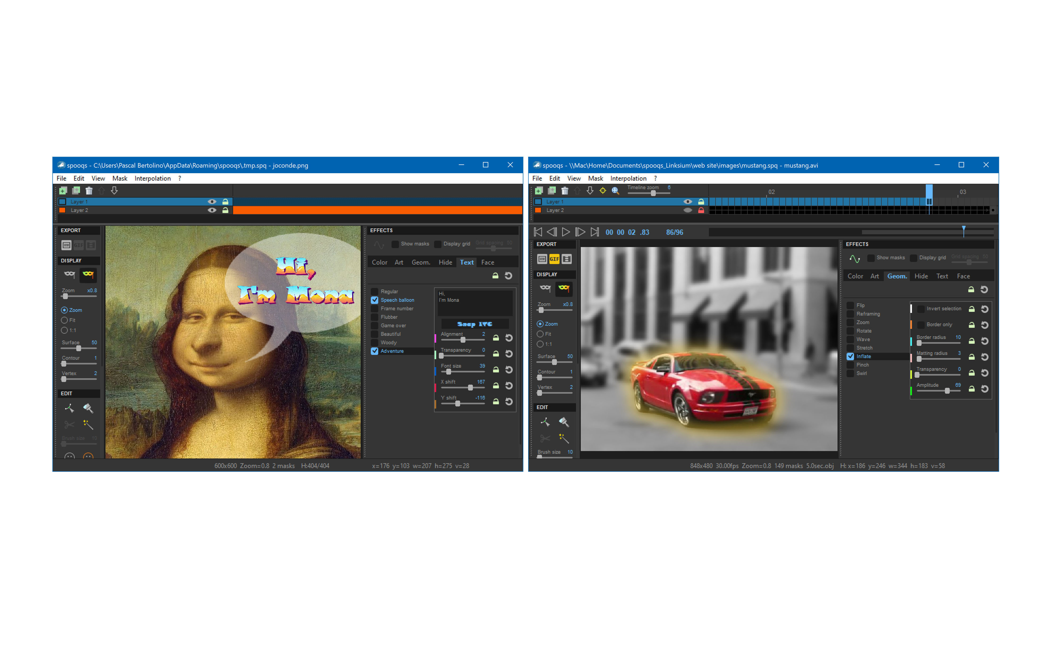Delete layer trash icon in joconde window
The image size is (1043, 667).
(x=89, y=190)
